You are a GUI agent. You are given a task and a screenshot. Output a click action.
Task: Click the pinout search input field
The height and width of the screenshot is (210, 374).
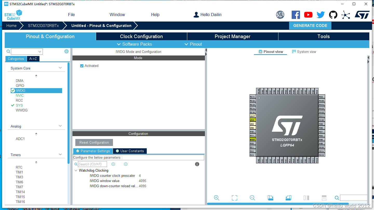tap(353, 198)
